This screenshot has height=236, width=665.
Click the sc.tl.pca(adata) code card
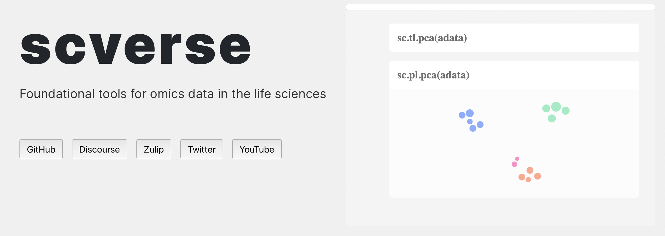tap(514, 38)
